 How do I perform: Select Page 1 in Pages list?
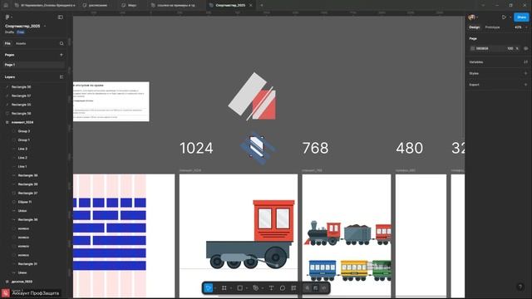[x=33, y=65]
